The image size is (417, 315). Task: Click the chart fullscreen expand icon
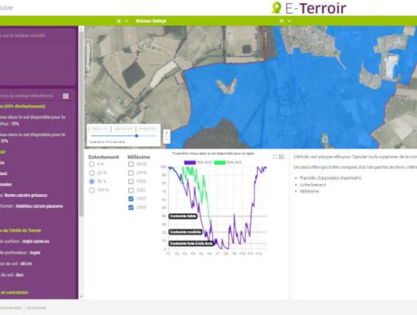[x=275, y=157]
